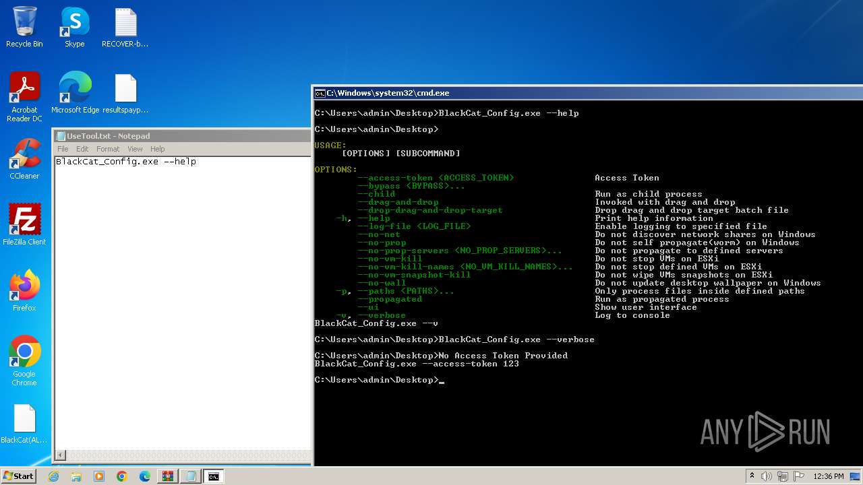Open the Recycle Bin desktop icon

24,27
